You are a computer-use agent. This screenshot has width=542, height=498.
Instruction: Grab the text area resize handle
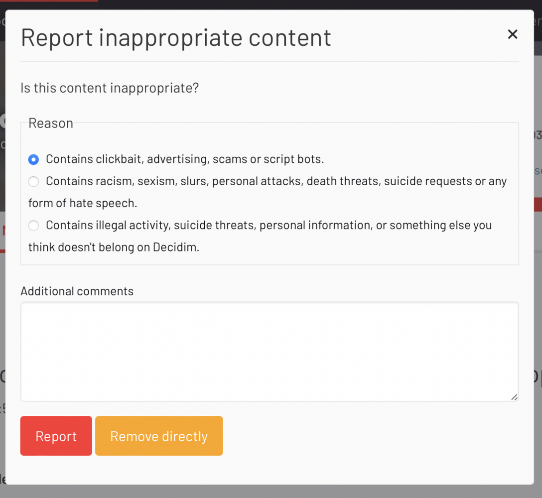pyautogui.click(x=514, y=397)
